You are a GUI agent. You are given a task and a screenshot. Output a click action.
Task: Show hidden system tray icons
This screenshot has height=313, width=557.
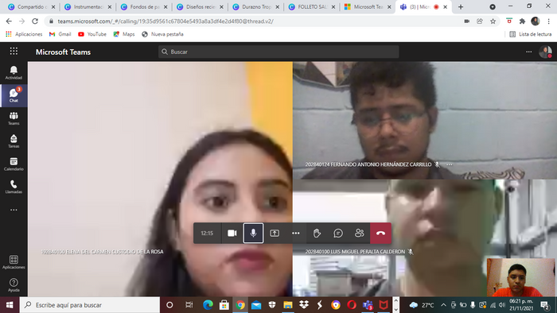443,305
